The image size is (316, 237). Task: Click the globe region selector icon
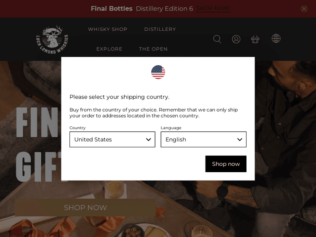tap(276, 39)
